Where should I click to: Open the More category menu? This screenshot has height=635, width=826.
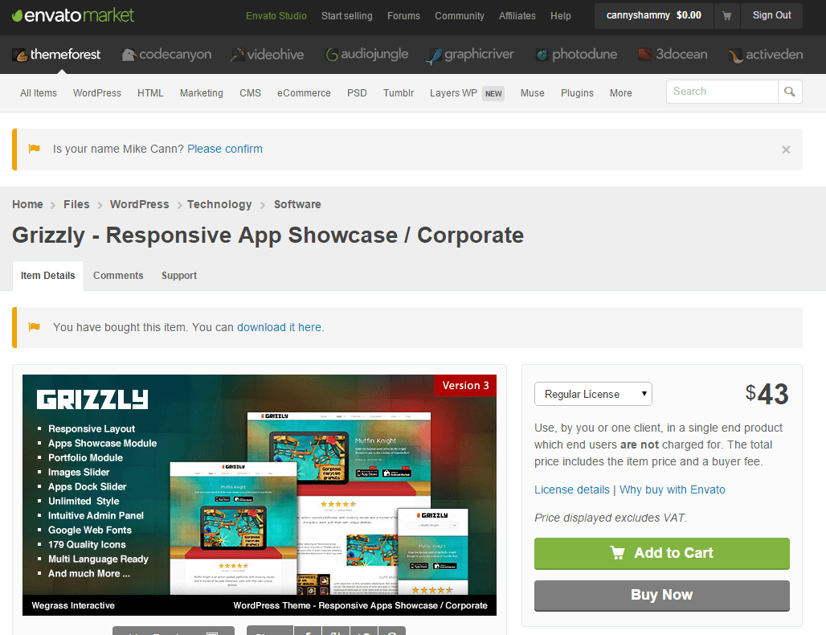pyautogui.click(x=620, y=93)
